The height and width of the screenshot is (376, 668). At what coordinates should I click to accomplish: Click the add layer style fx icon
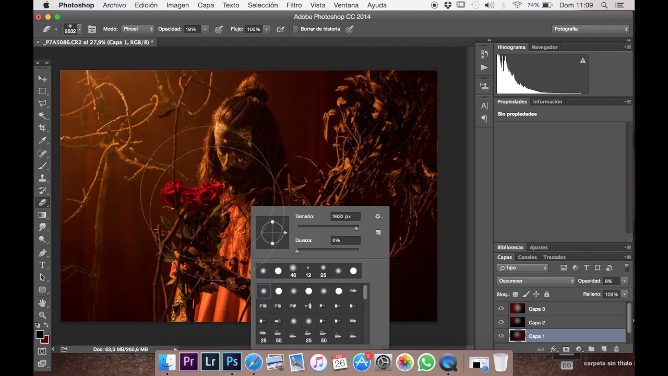click(x=554, y=349)
